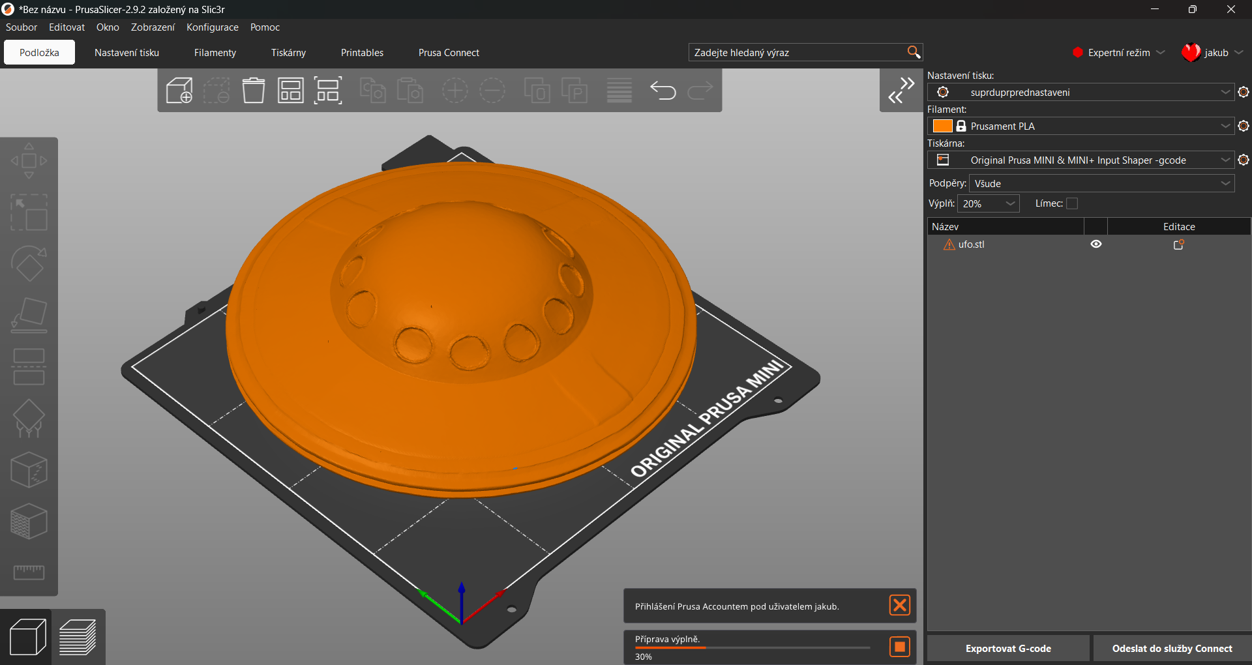
Task: Open the jakub account dropdown
Action: [1213, 52]
